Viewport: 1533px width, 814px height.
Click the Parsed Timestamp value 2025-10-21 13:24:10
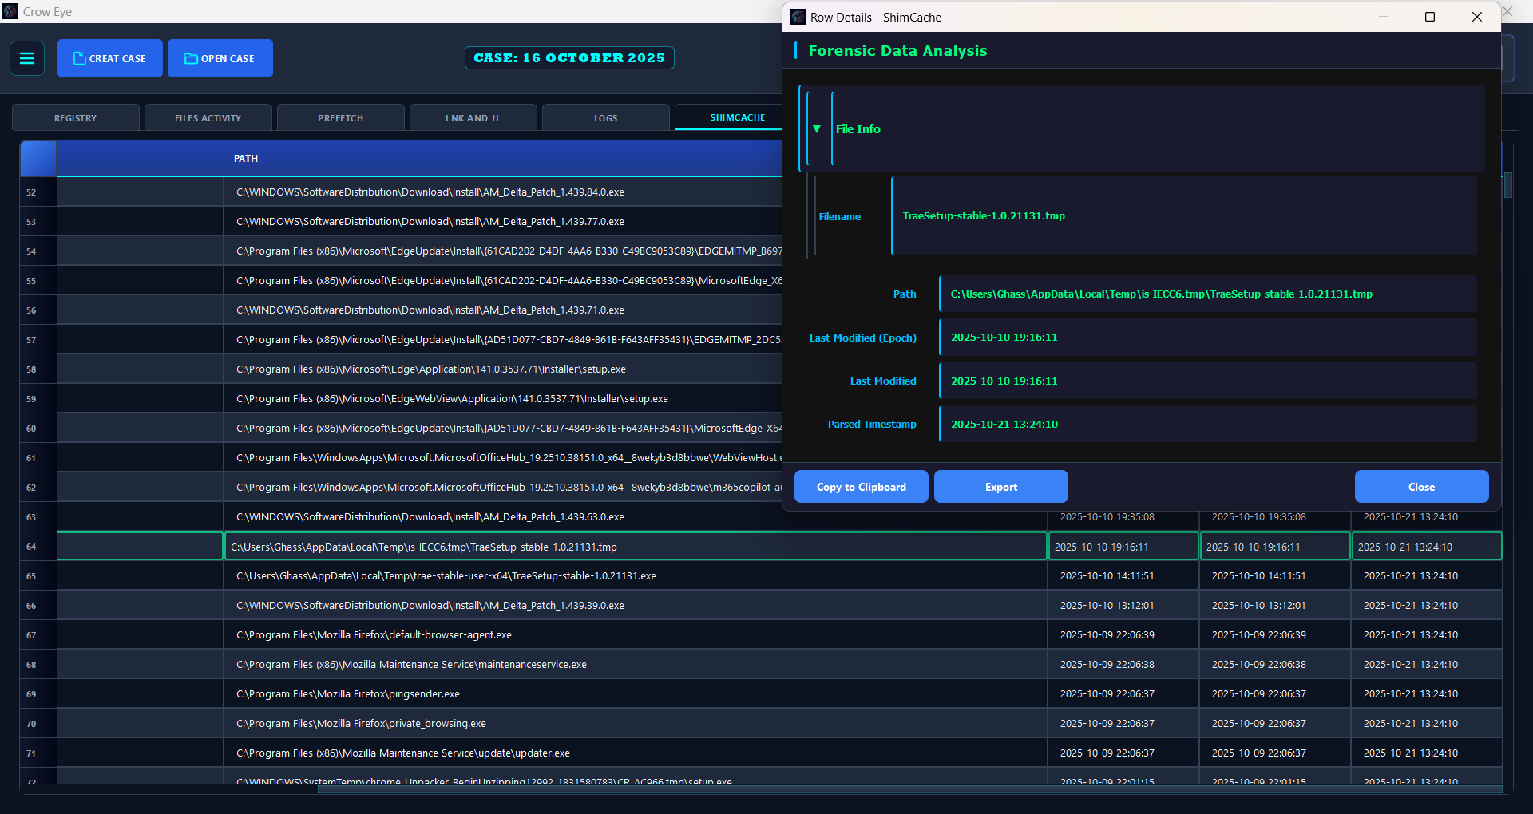[1208, 425]
